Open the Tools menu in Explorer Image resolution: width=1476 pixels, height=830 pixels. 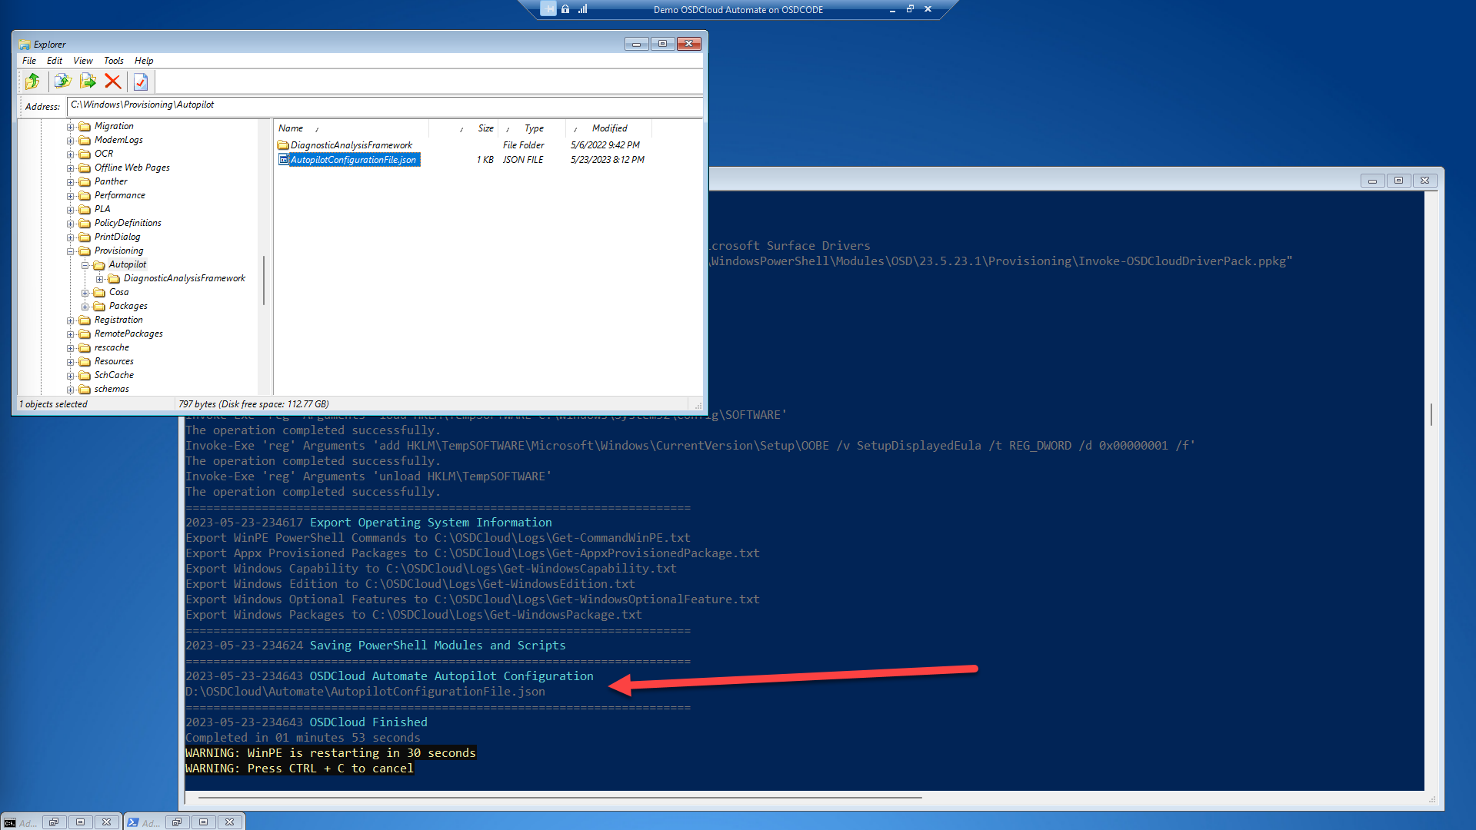113,61
